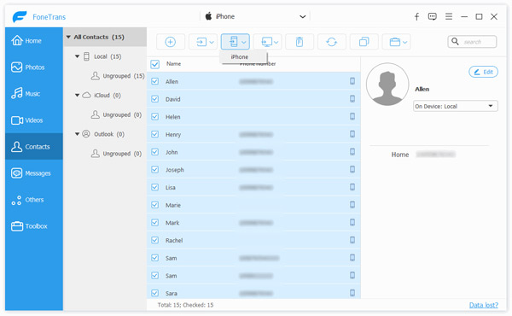Screen dimensions: 512x316
Task: Uncheck the David contact checkbox
Action: pos(155,99)
